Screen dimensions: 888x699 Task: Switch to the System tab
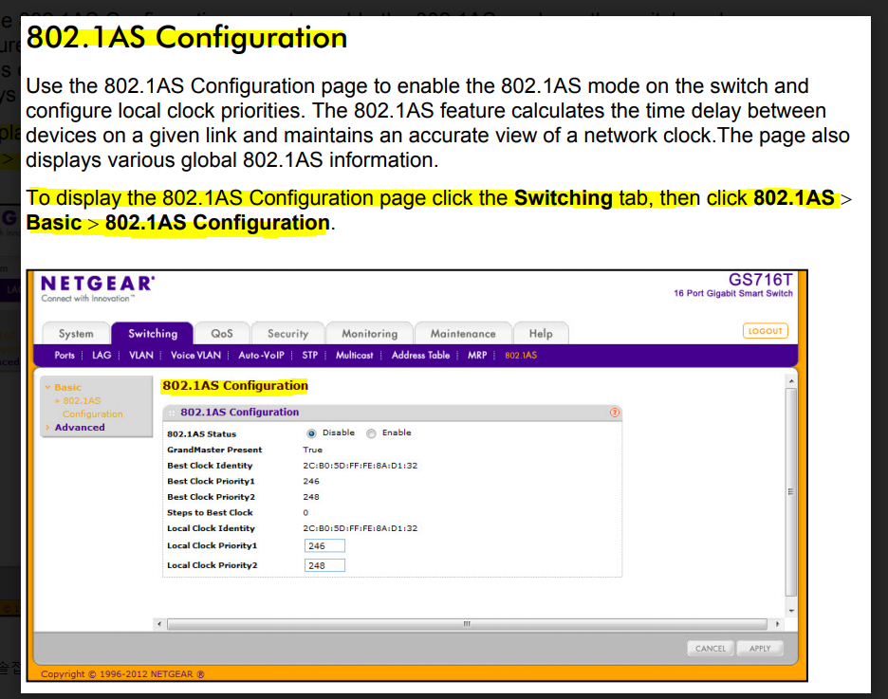(x=76, y=333)
